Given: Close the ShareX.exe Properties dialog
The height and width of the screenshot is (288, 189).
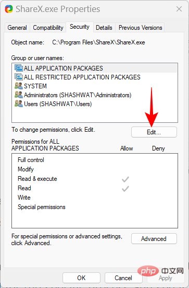Looking at the screenshot, I should tap(179, 9).
